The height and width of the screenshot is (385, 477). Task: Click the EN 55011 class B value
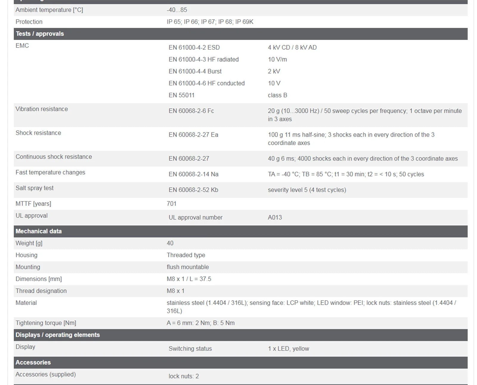[x=277, y=95]
